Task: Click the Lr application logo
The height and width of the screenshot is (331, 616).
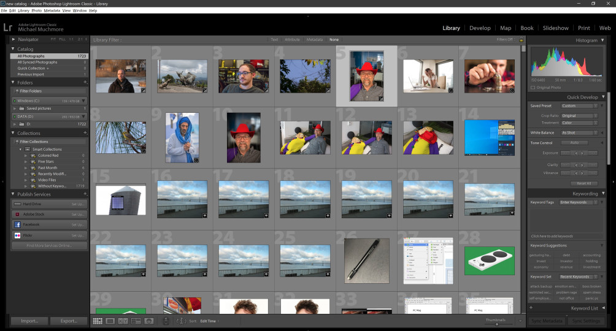Action: (x=8, y=27)
